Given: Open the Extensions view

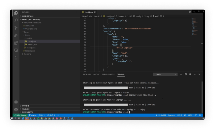Looking at the screenshot, I should (16, 43).
